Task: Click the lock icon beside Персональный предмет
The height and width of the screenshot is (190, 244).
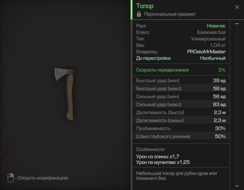Action: click(139, 14)
